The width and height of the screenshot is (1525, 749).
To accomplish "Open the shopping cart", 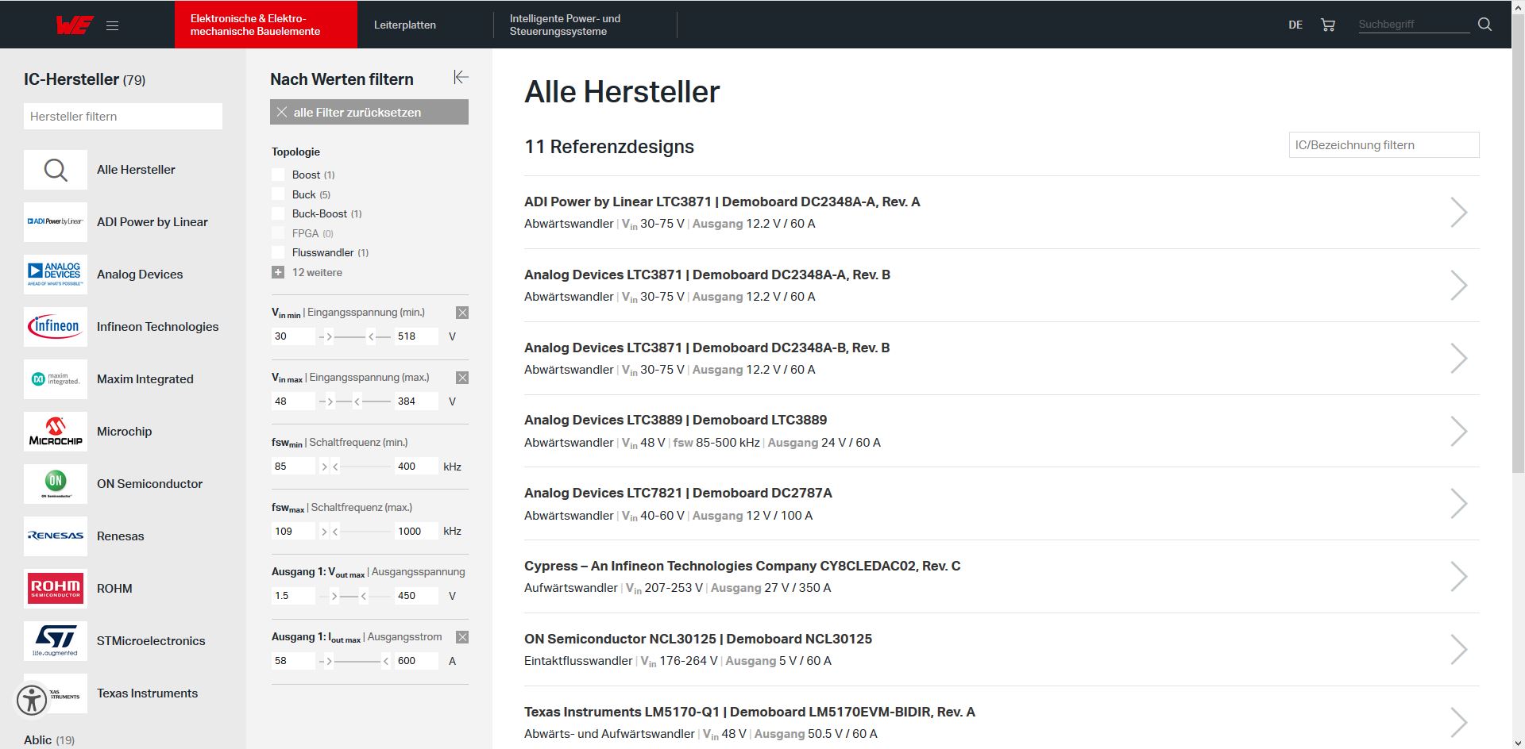I will [x=1327, y=25].
